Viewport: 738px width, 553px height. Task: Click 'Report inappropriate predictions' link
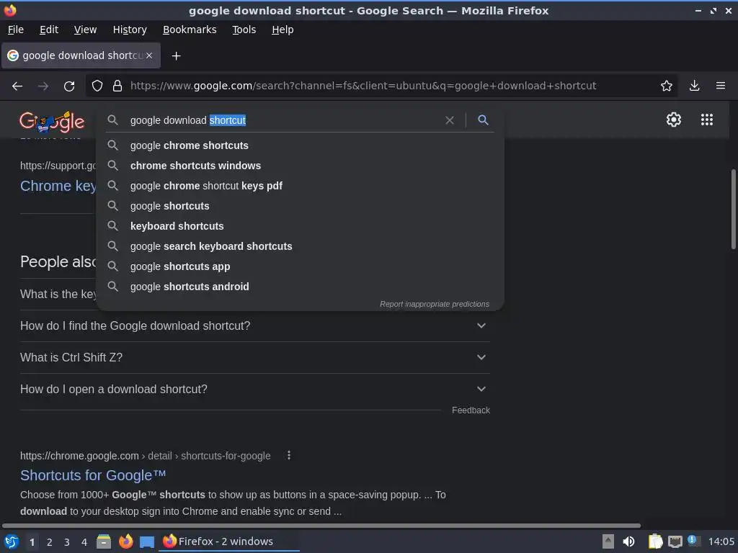pos(435,305)
